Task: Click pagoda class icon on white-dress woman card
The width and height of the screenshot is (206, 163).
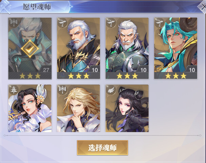Action: pos(13,90)
